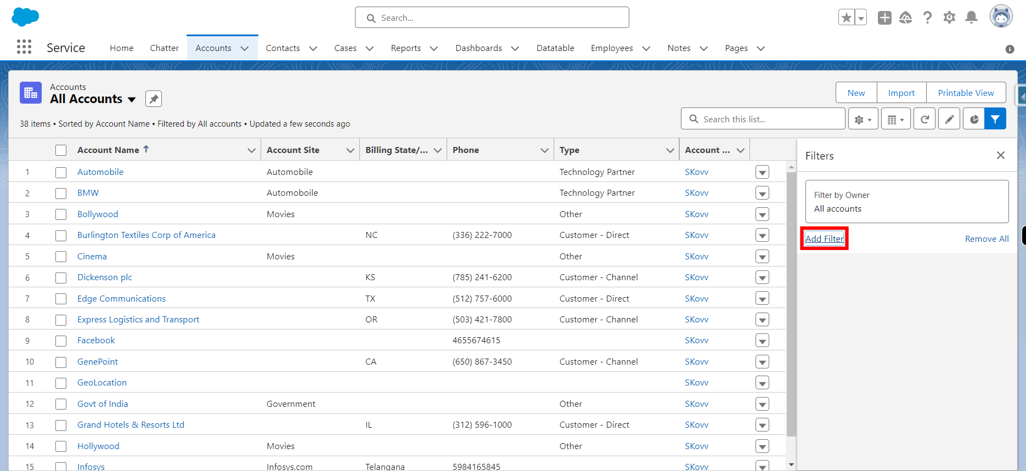Viewport: 1026px width, 471px height.
Task: Open the Global Actions plus icon
Action: click(884, 18)
